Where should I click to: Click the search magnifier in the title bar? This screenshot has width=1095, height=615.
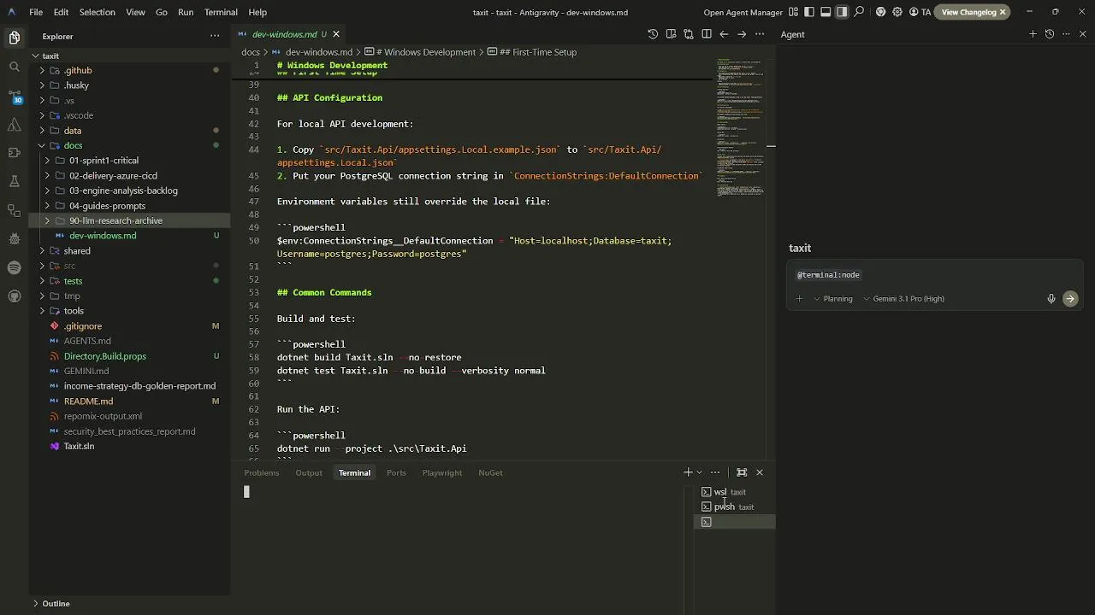[859, 12]
